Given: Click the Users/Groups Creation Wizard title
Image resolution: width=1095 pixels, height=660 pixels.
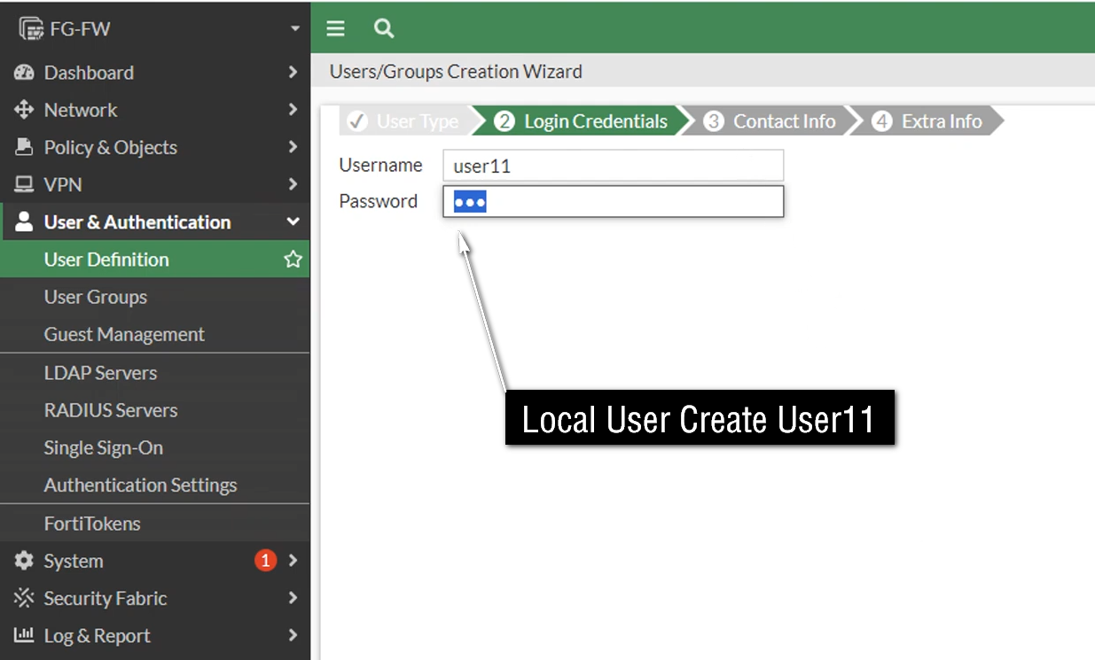Looking at the screenshot, I should pos(456,72).
